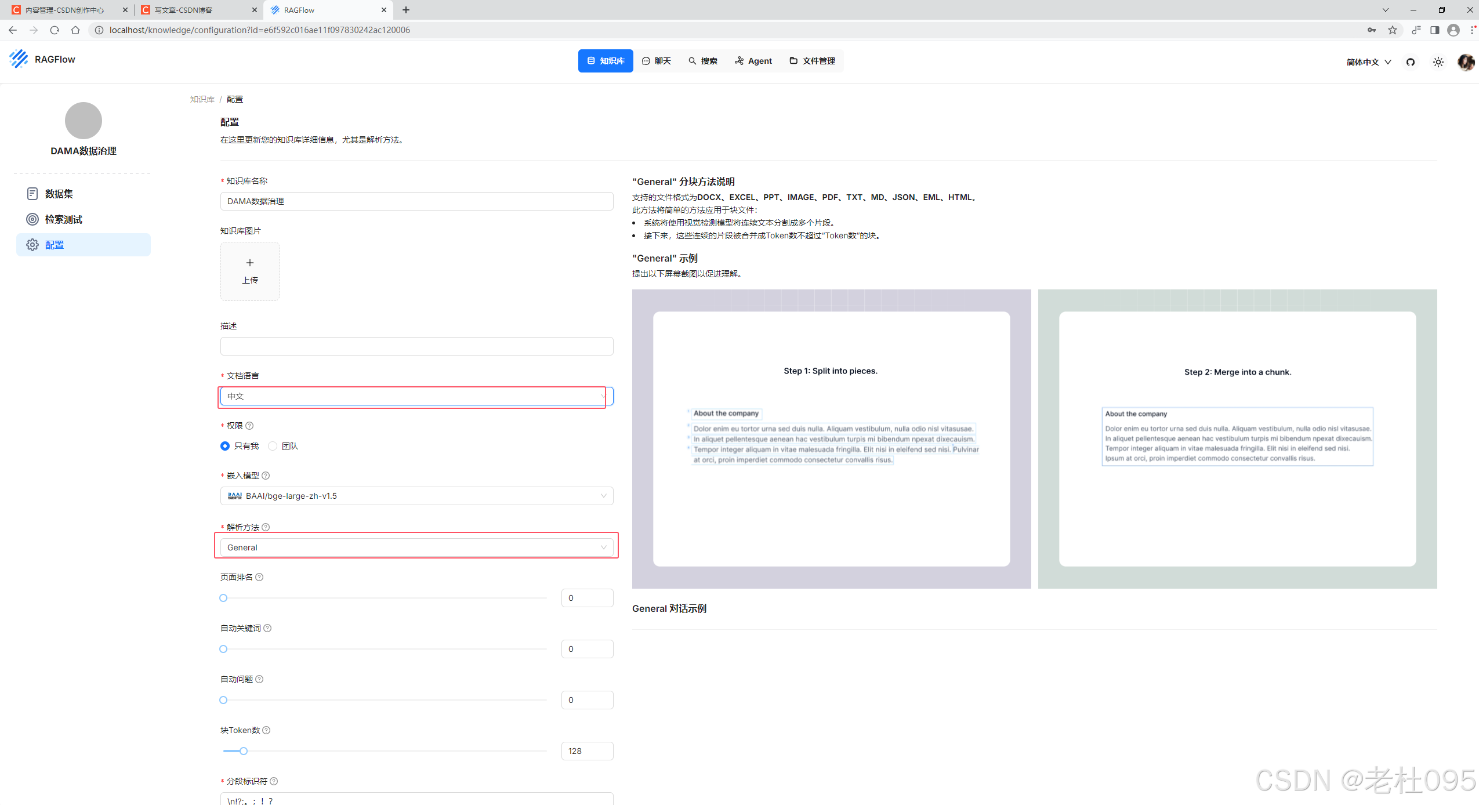Screen dimensions: 1479x805
Task: Expand the 嵌入模型 BAAI model dropdown
Action: click(416, 496)
